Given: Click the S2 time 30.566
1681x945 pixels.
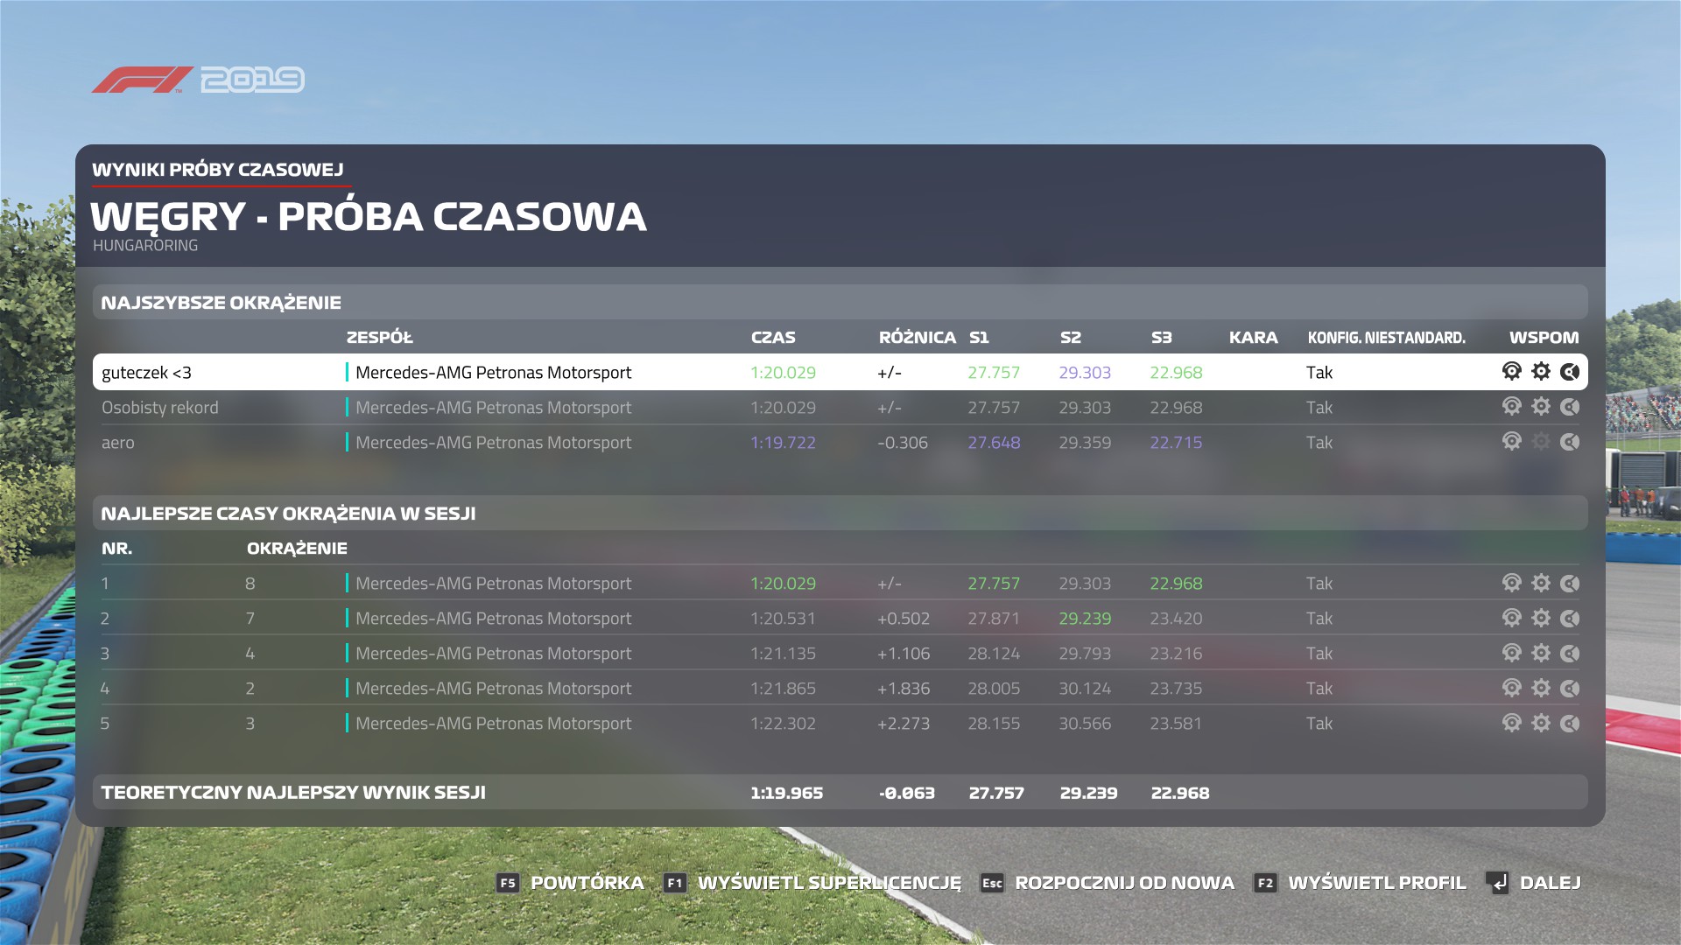Looking at the screenshot, I should [1085, 724].
